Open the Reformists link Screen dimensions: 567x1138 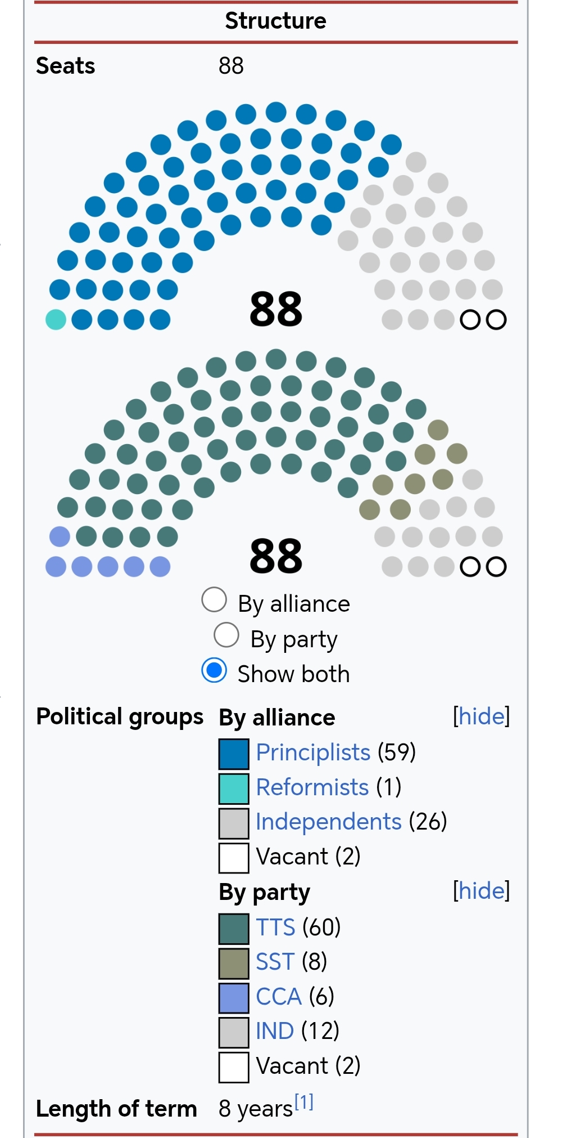(312, 787)
